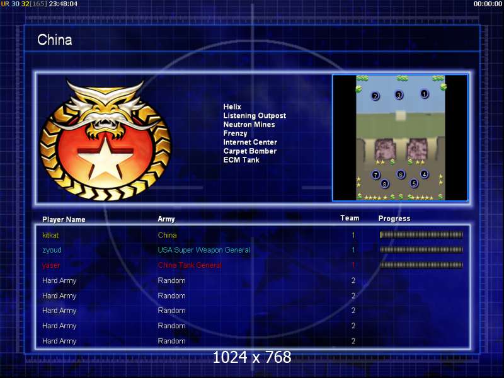Select player name "yaser"
Viewport: 504px width, 378px height.
[x=51, y=265]
